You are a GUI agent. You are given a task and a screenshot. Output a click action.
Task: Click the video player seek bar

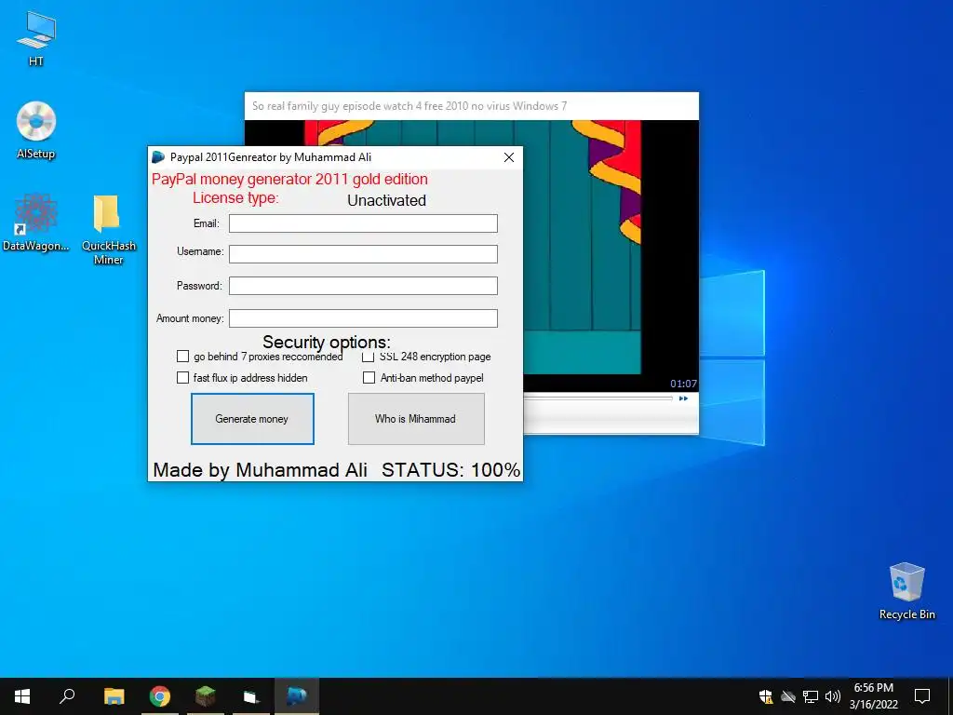pyautogui.click(x=597, y=398)
